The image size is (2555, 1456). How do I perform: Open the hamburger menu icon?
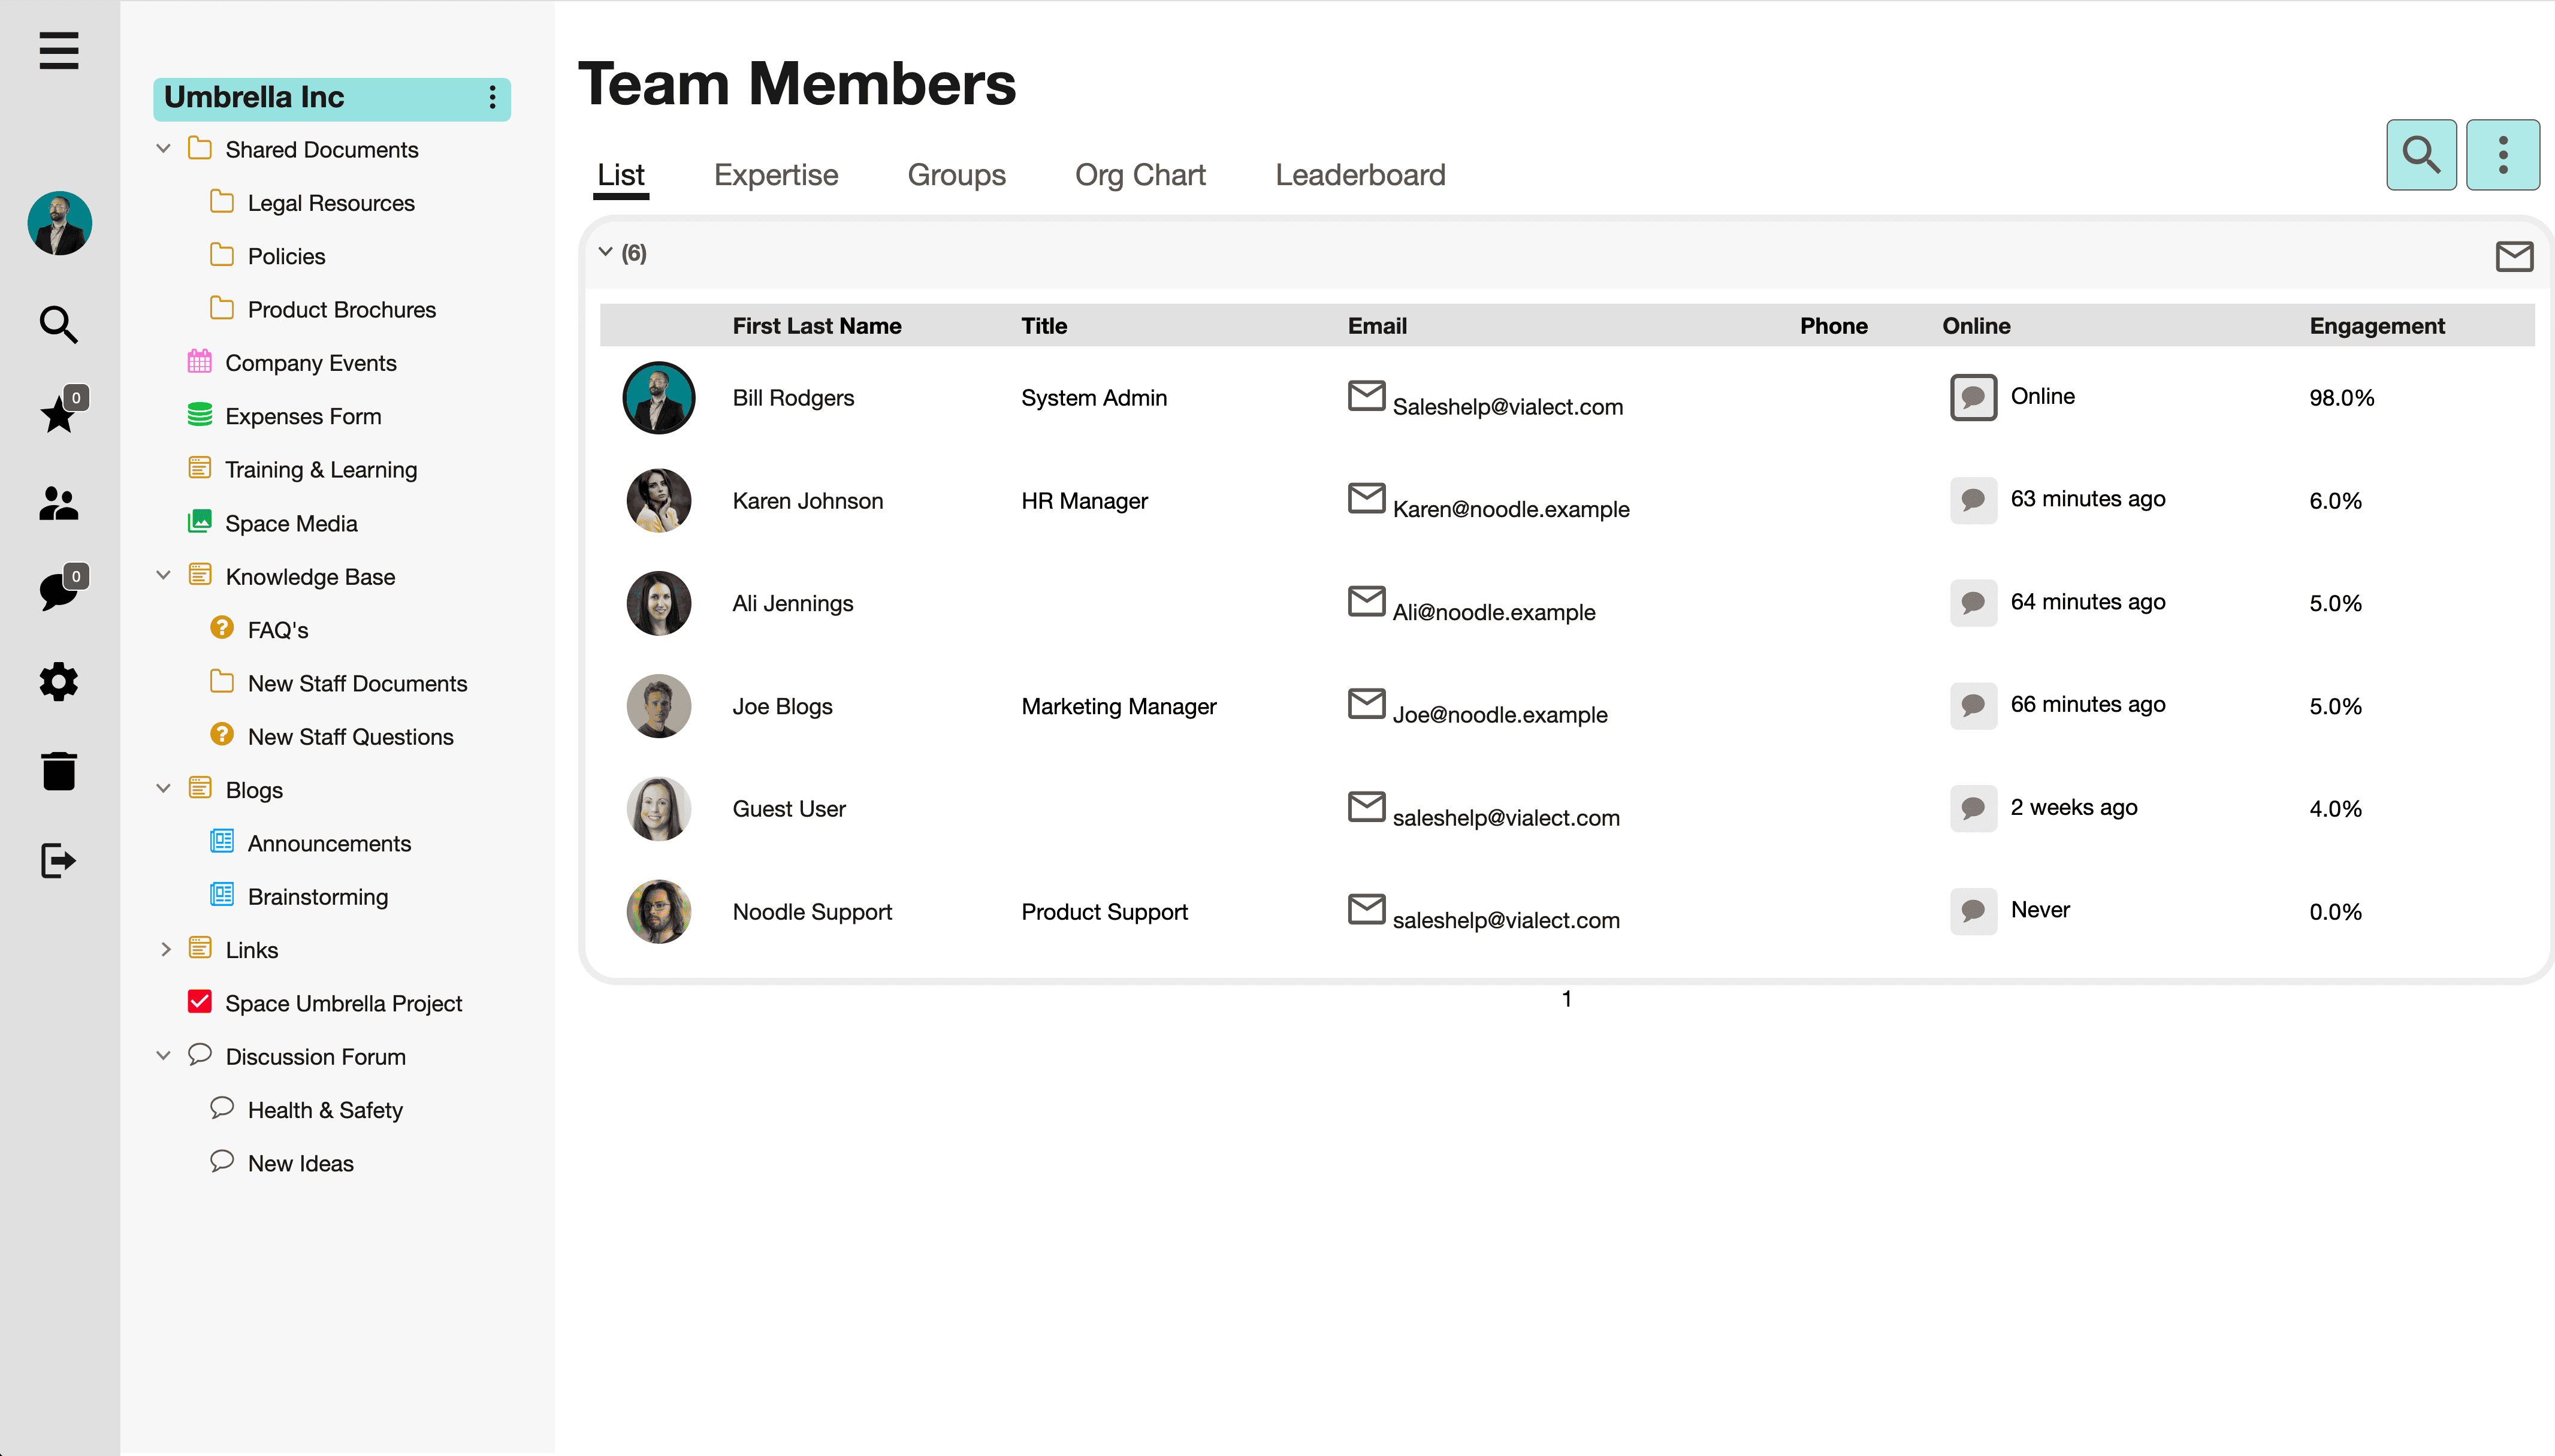(x=59, y=50)
